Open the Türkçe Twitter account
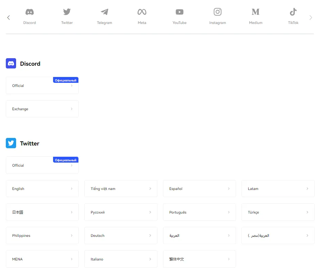Viewport: 327px width, 268px height. tap(278, 212)
